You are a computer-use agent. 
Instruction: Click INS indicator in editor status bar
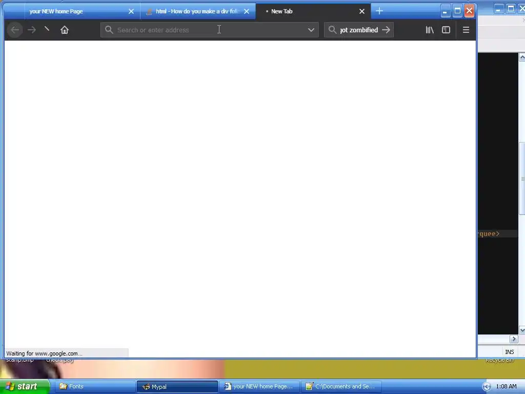point(509,352)
